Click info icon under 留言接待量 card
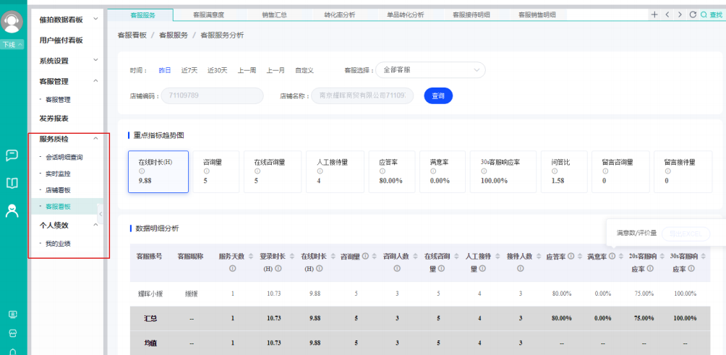Viewport: 726px width, 355px height. pyautogui.click(x=667, y=171)
